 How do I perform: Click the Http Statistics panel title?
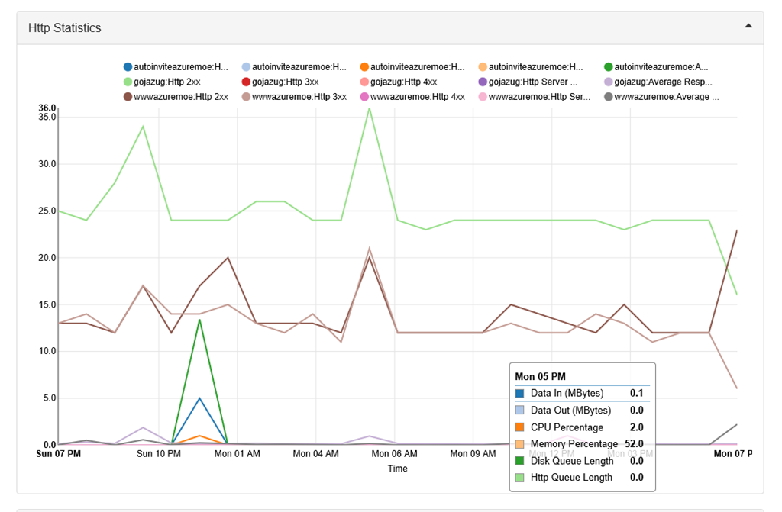(64, 28)
